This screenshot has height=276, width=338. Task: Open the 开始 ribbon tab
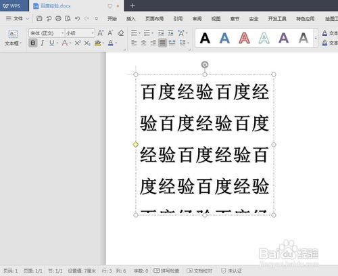pyautogui.click(x=112, y=19)
